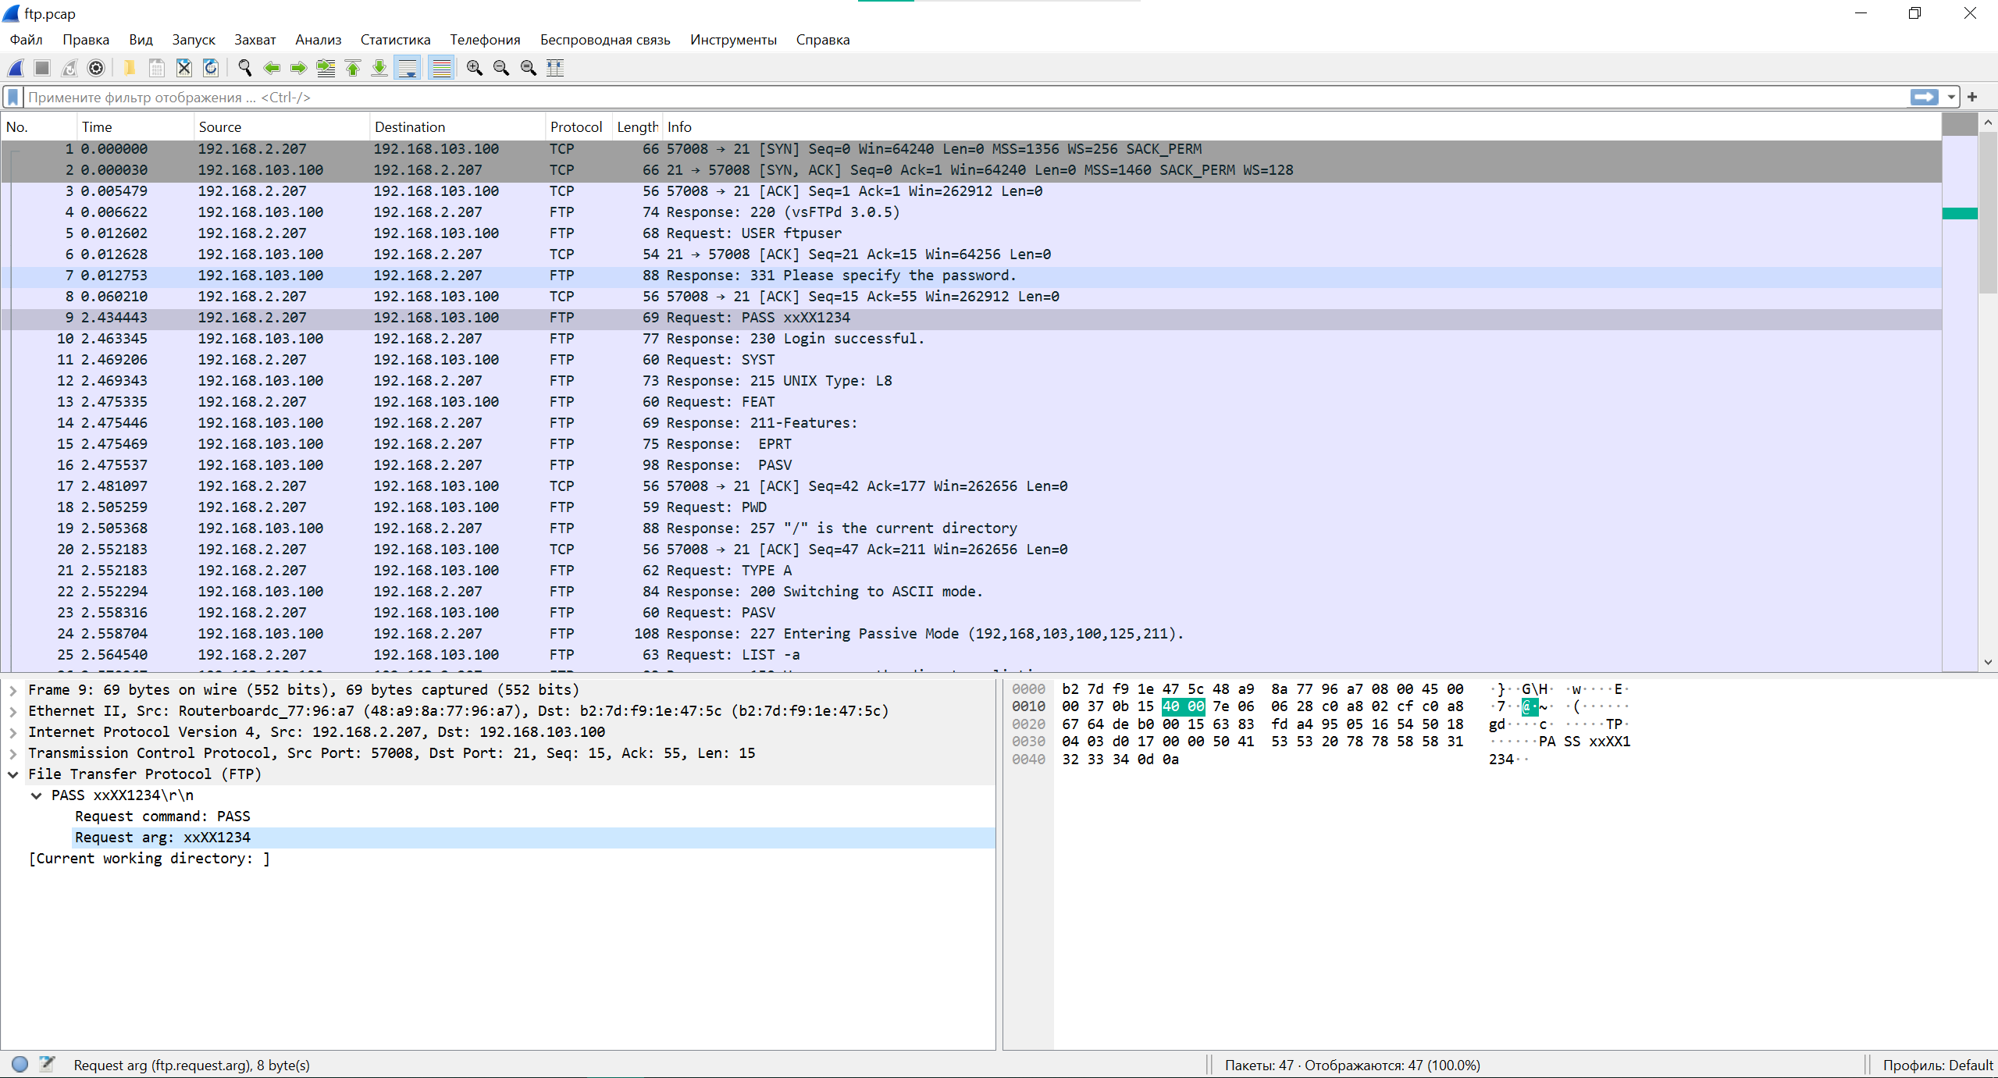Go to specified packet icon

point(326,68)
